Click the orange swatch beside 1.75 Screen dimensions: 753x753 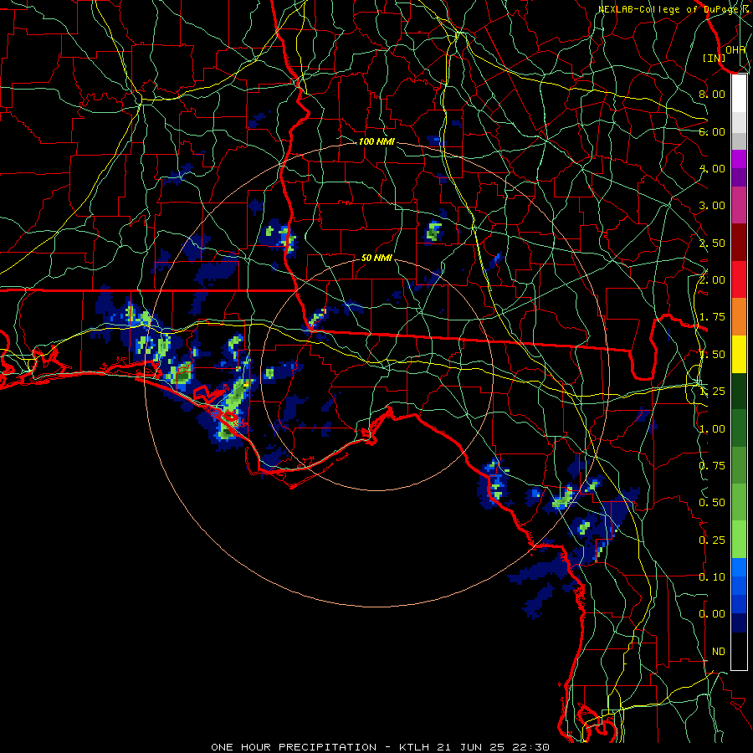[x=739, y=317]
